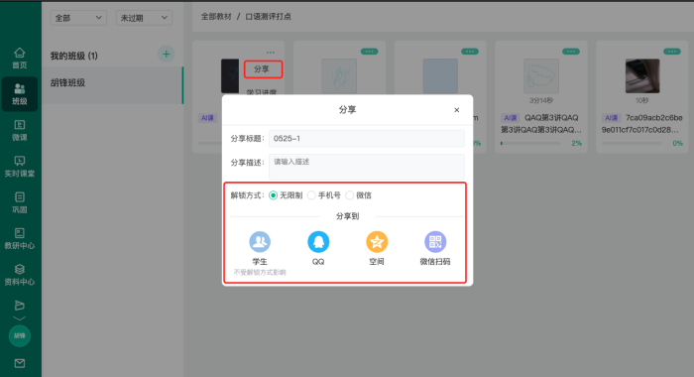Add a new class with plus button
Viewport: 694px width, 377px height.
click(166, 54)
